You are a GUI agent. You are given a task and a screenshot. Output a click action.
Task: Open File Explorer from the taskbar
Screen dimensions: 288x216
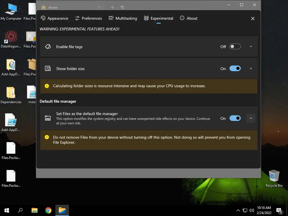click(35, 210)
